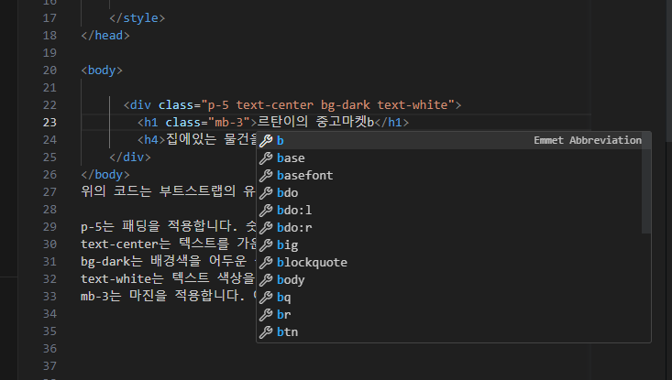Click the "mb-3" class value on line 23
This screenshot has height=380, width=672.
[229, 123]
